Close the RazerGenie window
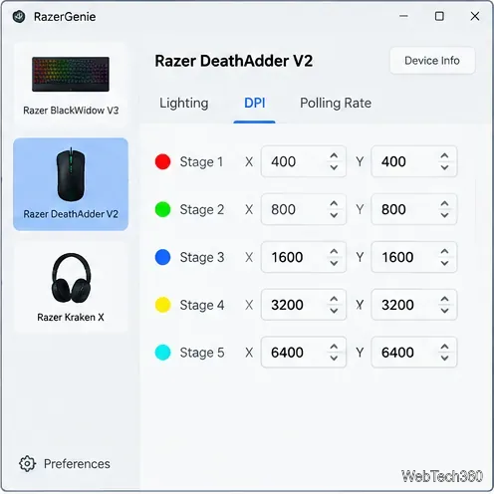Viewport: 494px width, 494px height. coord(475,16)
